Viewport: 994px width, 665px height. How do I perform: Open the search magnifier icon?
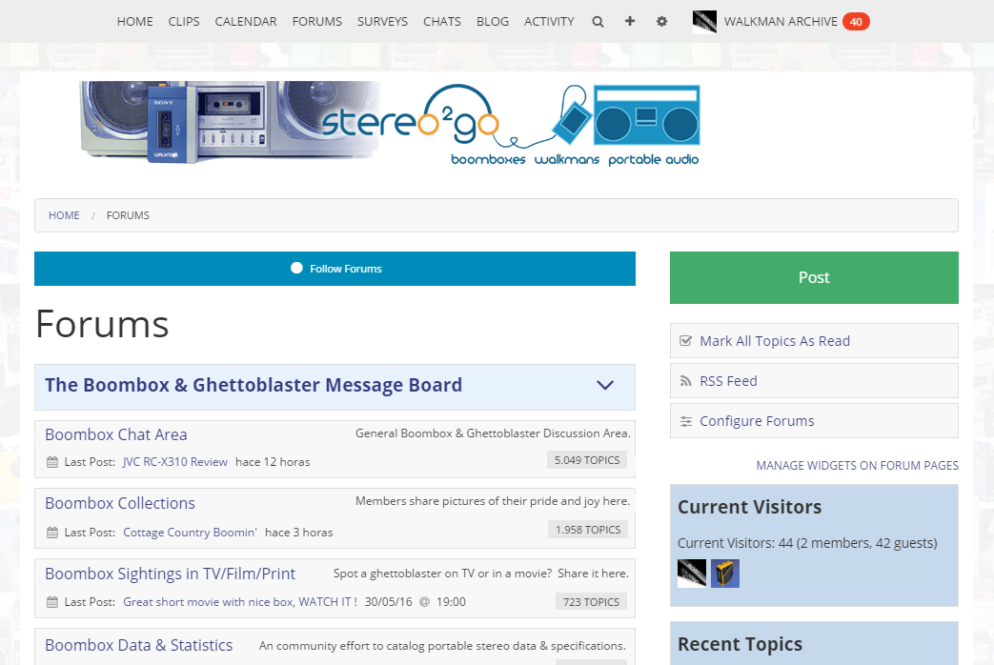click(x=598, y=22)
